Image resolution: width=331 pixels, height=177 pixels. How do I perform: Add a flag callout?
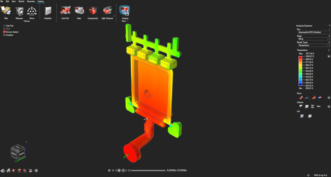(x=301, y=106)
